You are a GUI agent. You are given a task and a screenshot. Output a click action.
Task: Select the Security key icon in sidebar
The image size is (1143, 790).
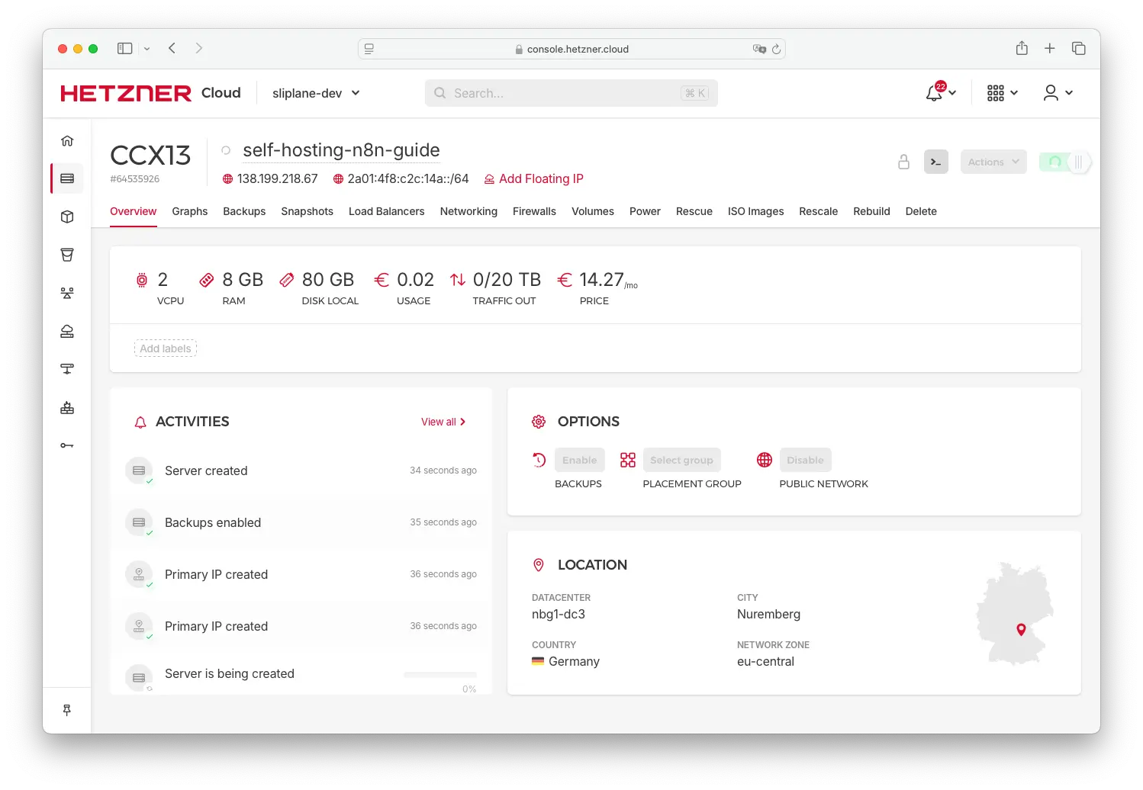click(67, 445)
